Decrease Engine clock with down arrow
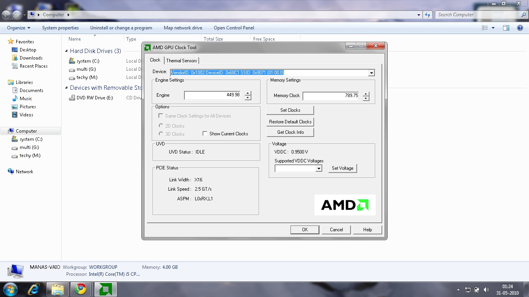 248,97
